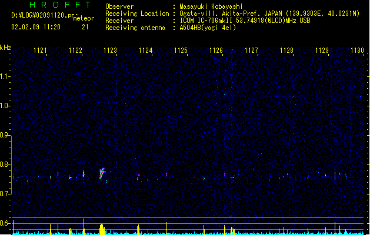Click the HROFFT title text

click(x=60, y=5)
